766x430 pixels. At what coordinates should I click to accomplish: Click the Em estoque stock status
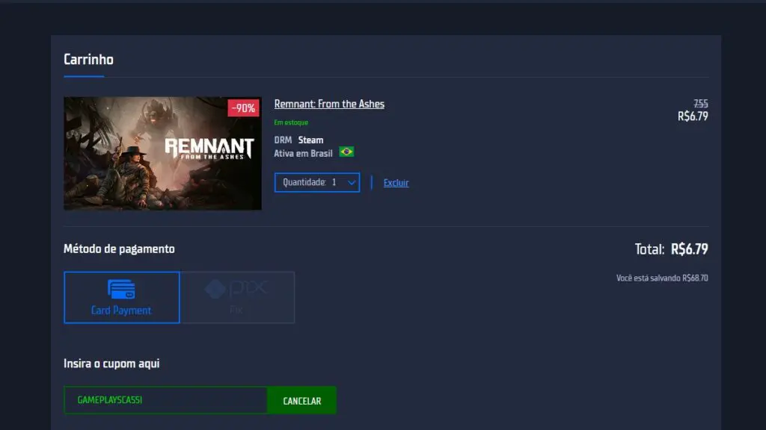[x=291, y=122]
